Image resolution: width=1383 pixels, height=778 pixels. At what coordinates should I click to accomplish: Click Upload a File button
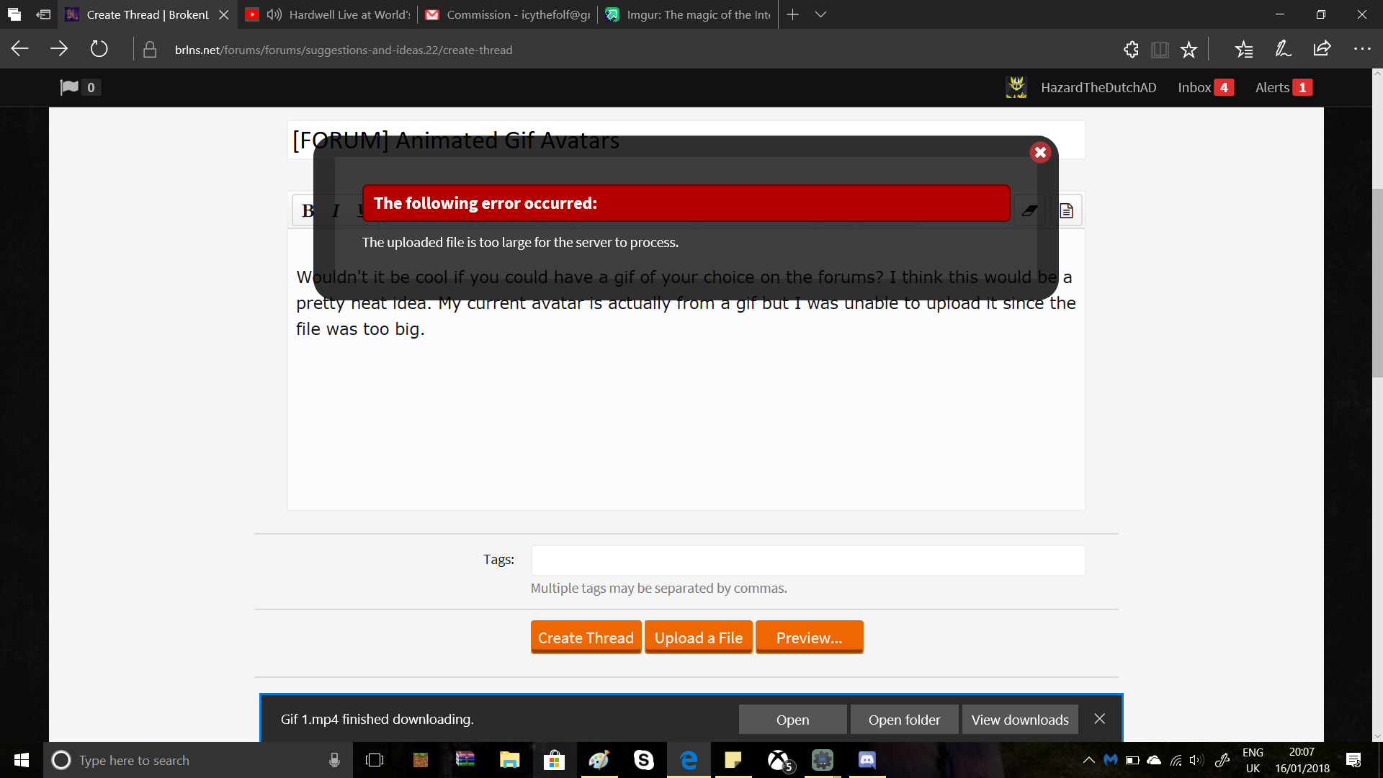tap(698, 637)
